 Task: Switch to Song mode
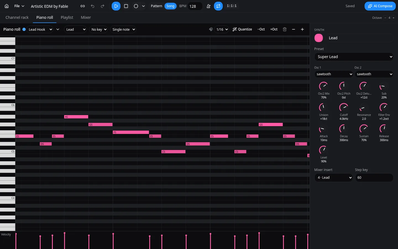pyautogui.click(x=170, y=6)
